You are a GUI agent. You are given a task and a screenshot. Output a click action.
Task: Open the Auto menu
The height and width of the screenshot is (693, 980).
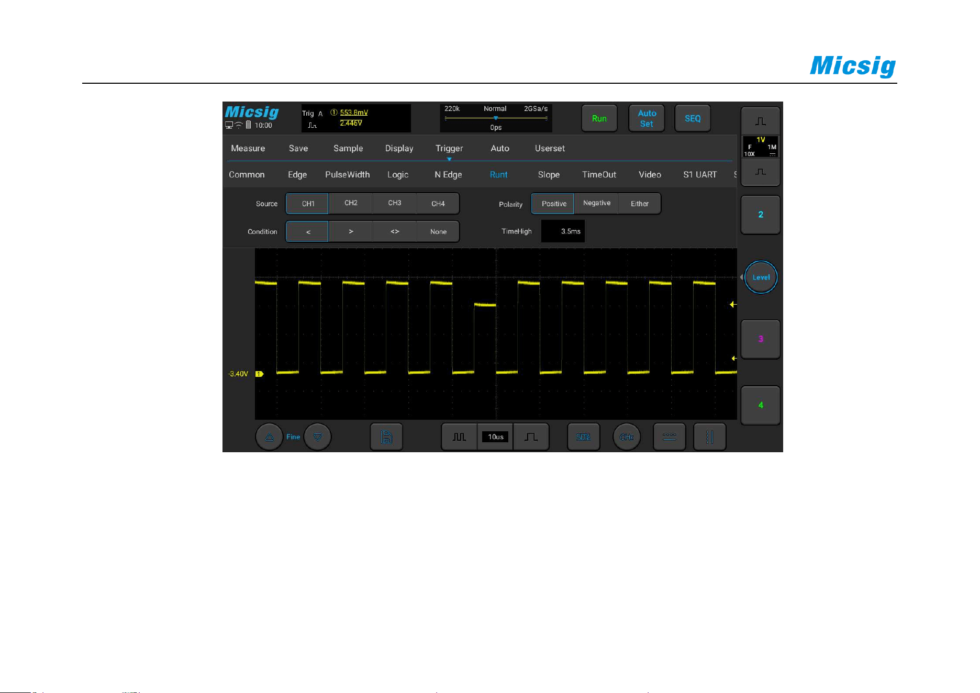500,148
